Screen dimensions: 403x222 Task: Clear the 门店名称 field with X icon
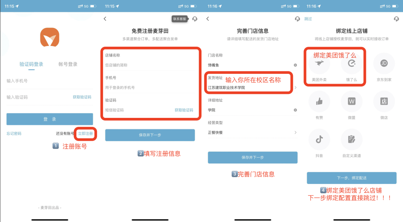tap(295, 65)
